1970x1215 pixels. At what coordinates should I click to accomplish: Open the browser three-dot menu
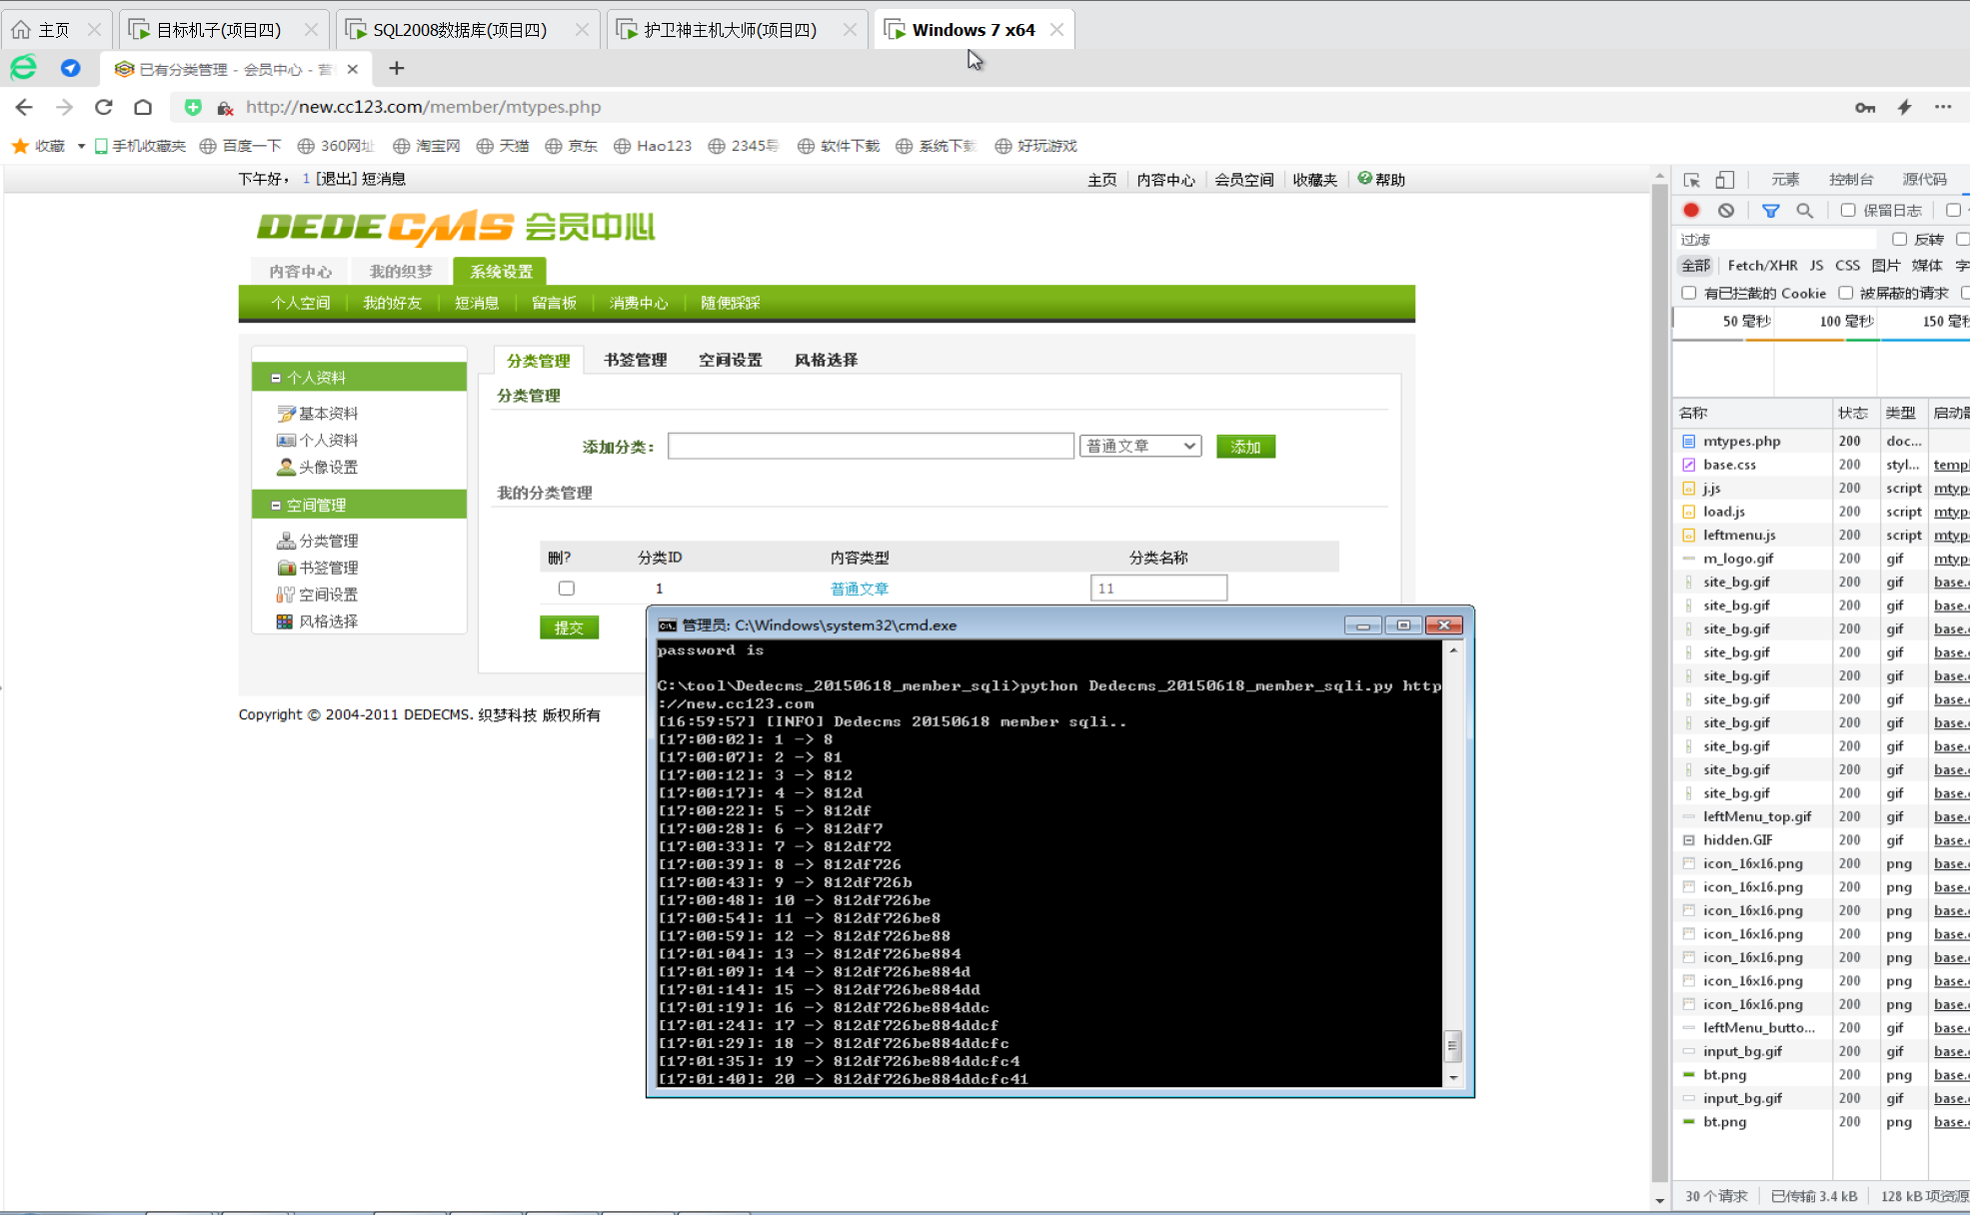[x=1943, y=107]
